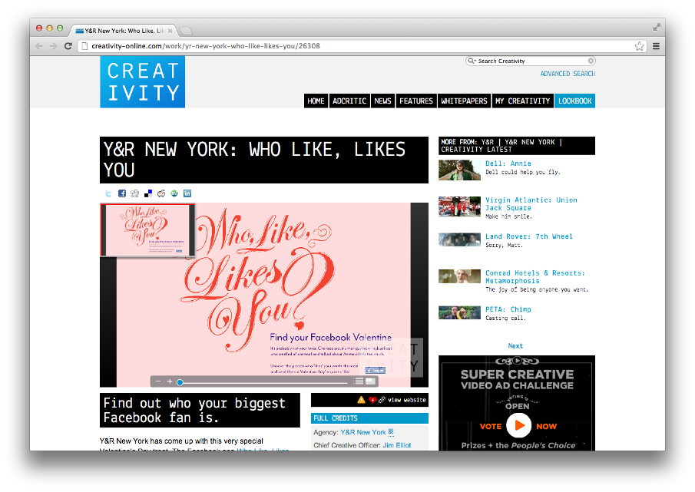
Task: Open the ADCRITIC nav menu item
Action: click(x=349, y=101)
